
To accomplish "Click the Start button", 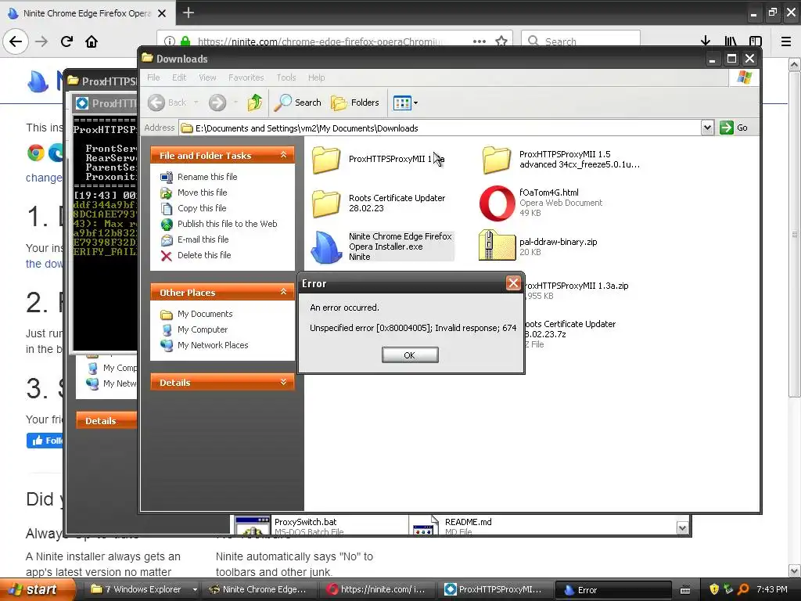I will pos(38,589).
